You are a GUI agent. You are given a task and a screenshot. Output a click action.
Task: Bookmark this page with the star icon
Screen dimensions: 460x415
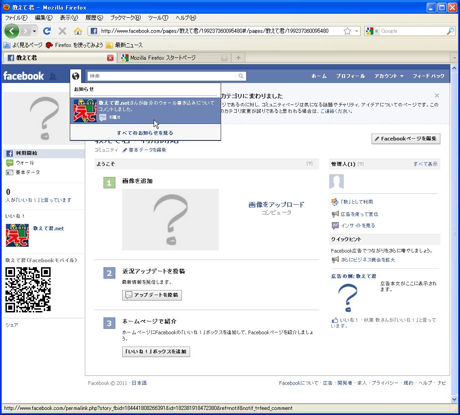(x=347, y=31)
